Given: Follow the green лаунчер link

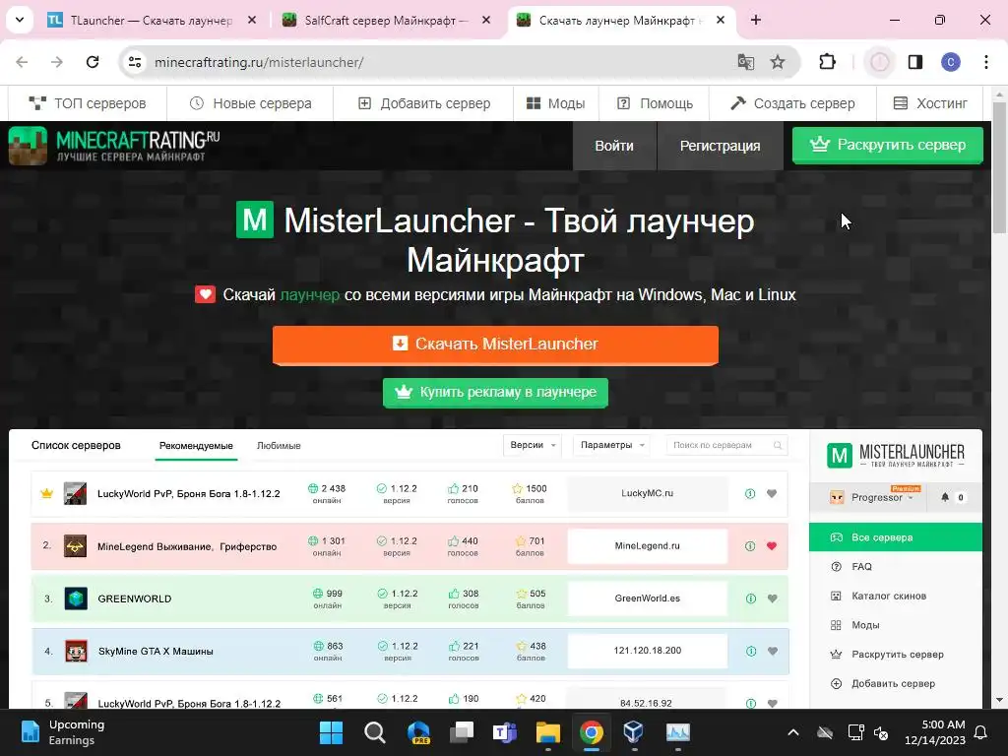Looking at the screenshot, I should 310,295.
